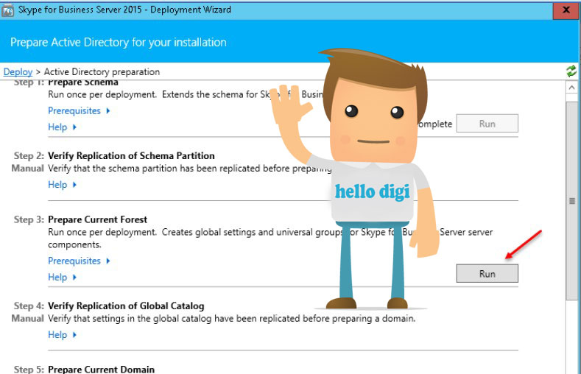This screenshot has height=374, width=581.
Task: Click the Active Directory preparation breadcrumb text
Action: [x=102, y=72]
